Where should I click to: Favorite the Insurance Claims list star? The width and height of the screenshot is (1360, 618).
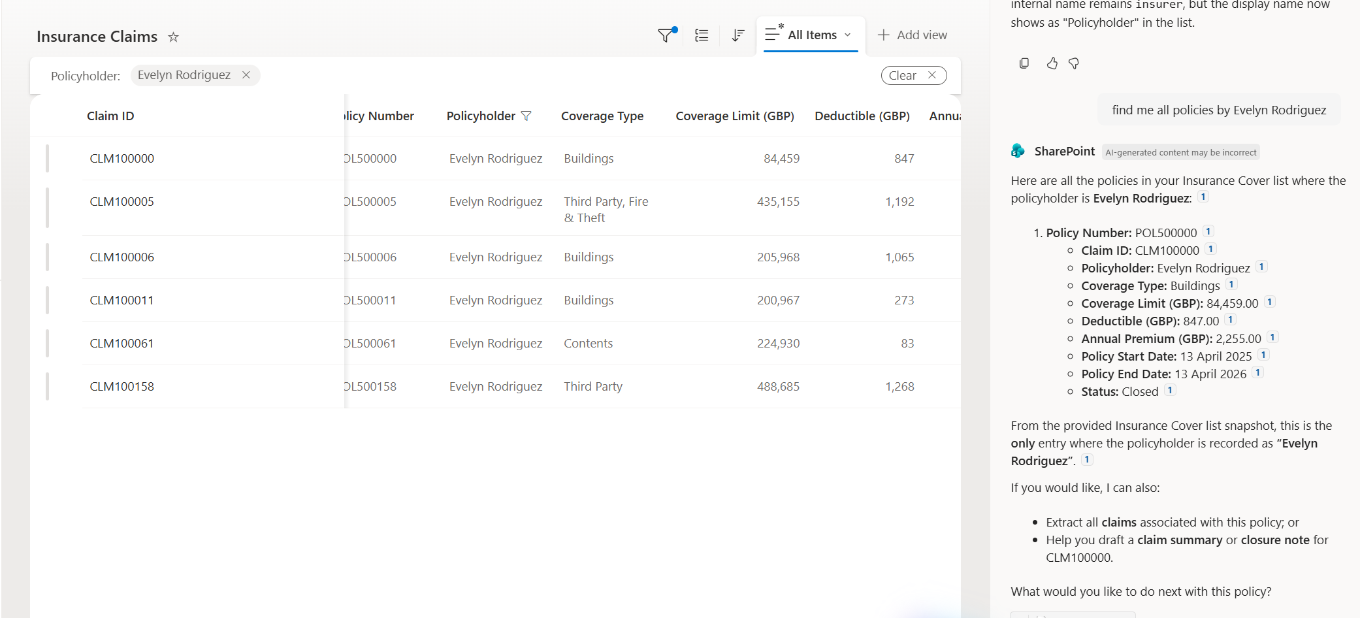[x=173, y=37]
